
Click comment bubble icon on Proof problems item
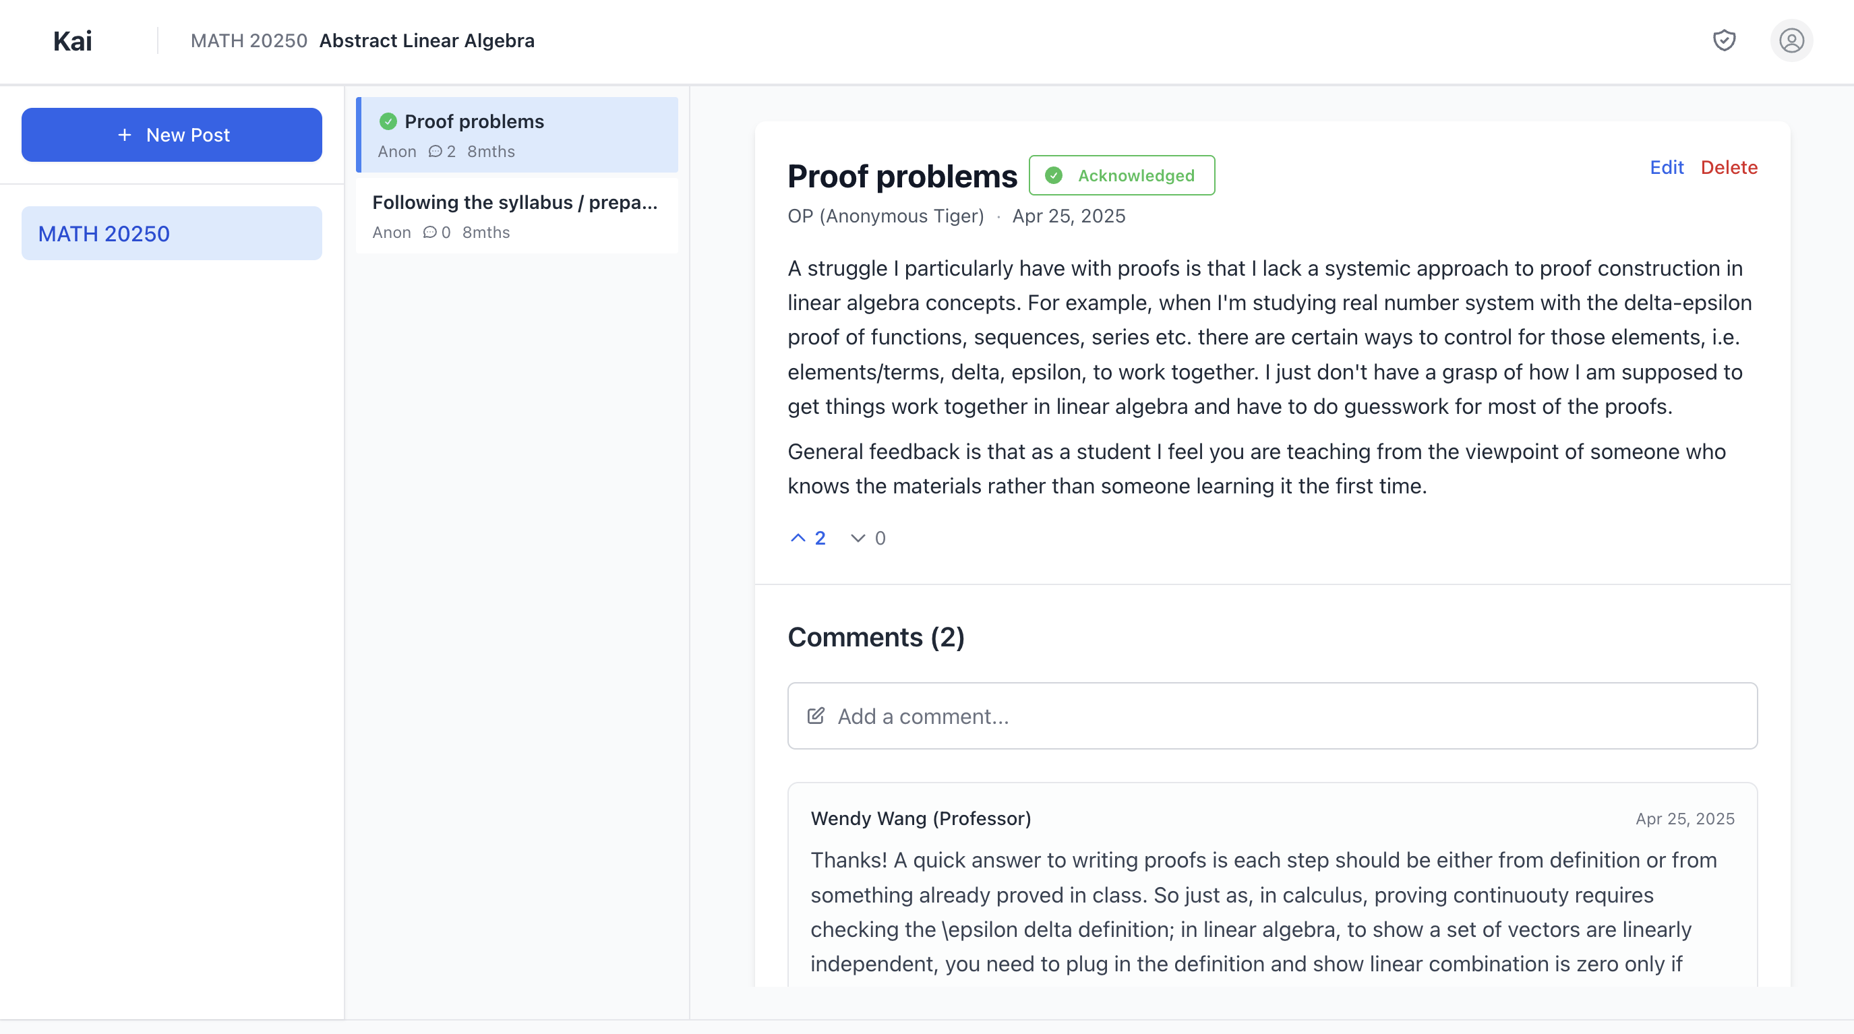coord(435,152)
